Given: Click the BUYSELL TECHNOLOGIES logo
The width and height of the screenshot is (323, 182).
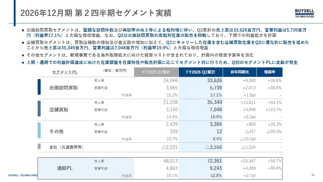Looking at the screenshot, I should tap(305, 13).
